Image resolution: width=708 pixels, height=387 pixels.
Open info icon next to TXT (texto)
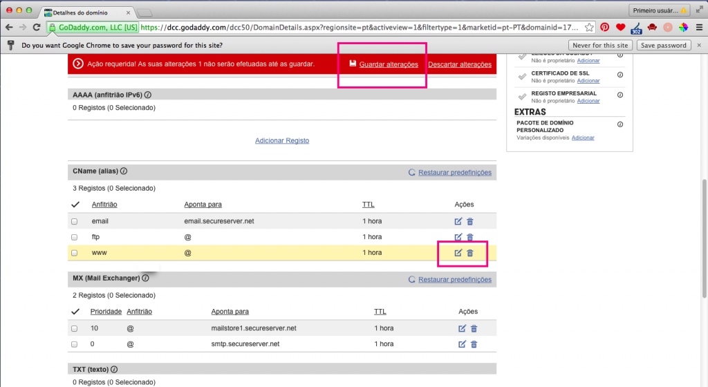coord(114,369)
